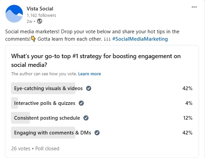The width and height of the screenshot is (205, 158).
Task: Click the globe visibility icon
Action: [39, 21]
